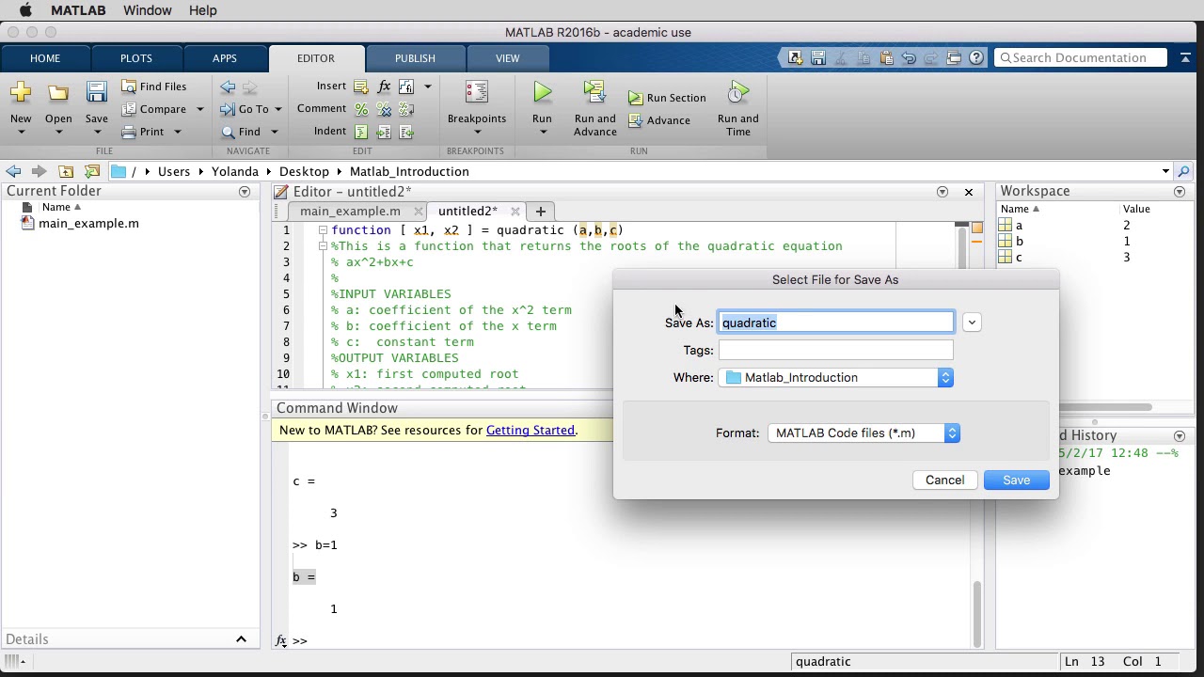Click the Save As filename field
Screen dimensions: 1204x677
pos(836,323)
